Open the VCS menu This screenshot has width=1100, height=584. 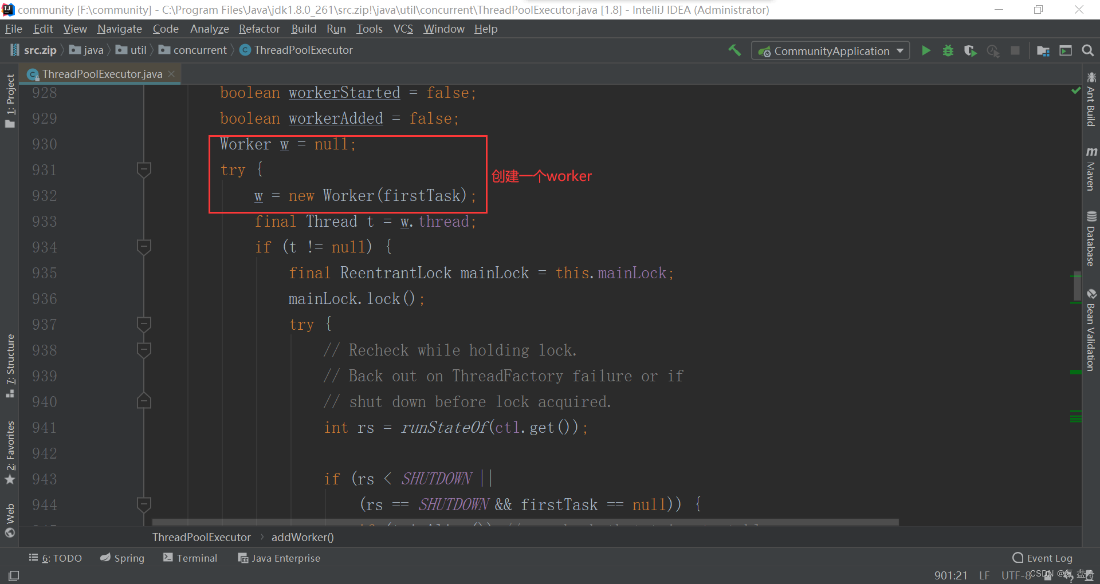pyautogui.click(x=403, y=29)
